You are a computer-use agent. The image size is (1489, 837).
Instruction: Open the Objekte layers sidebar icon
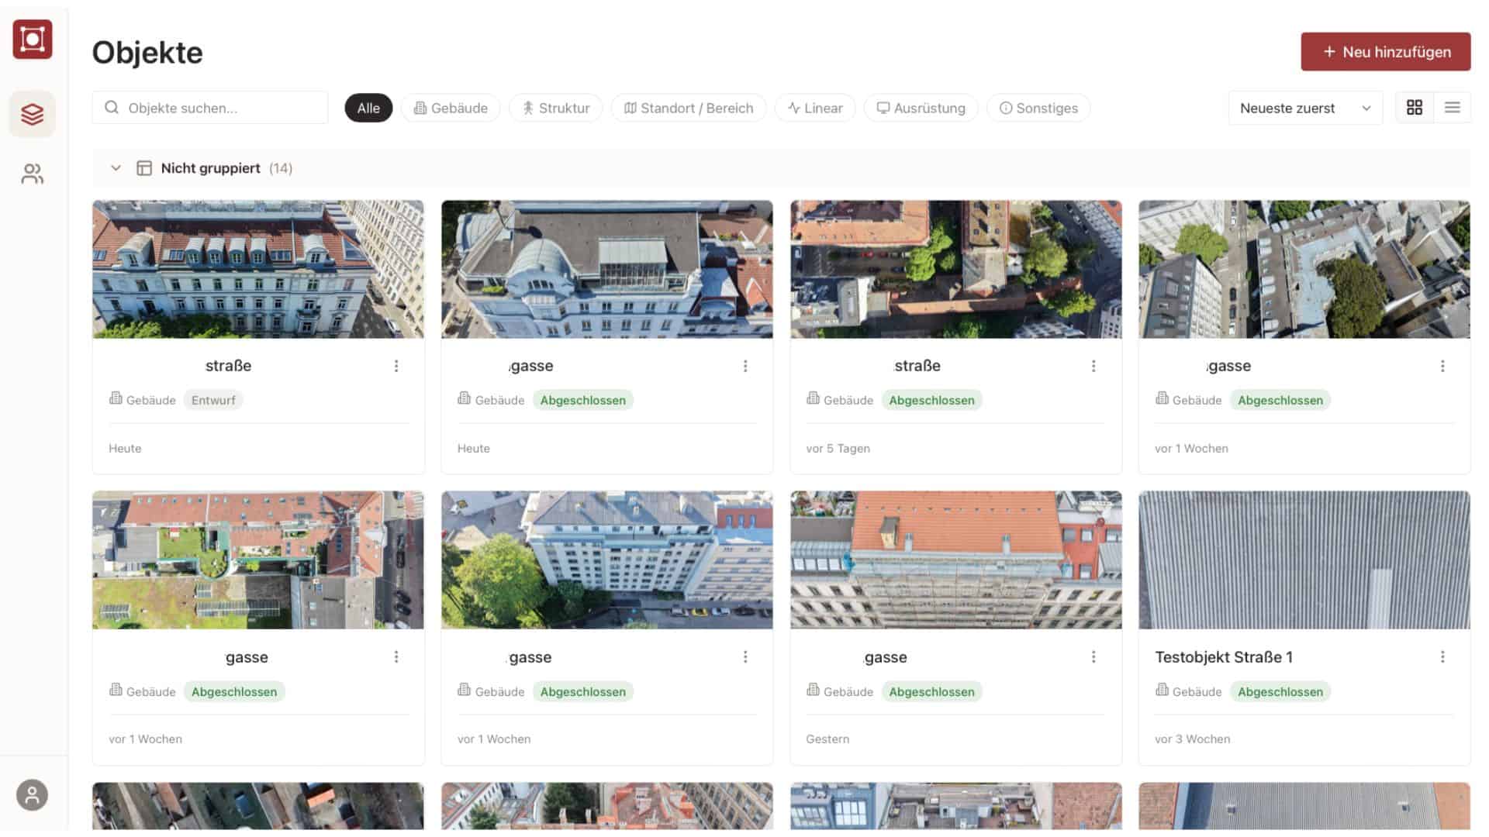click(x=33, y=114)
